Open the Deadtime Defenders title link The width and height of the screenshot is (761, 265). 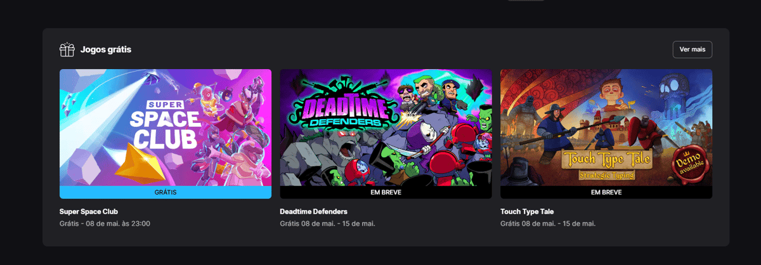(x=313, y=211)
